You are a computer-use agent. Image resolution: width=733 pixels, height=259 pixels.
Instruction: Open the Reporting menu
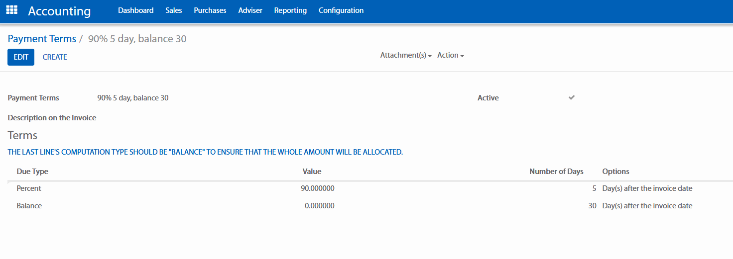click(290, 10)
